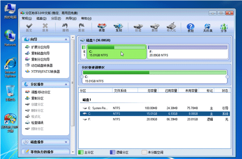This screenshot has width=242, height=159.
Task: Click the grayed 擦除分区 entry
Action: pyautogui.click(x=34, y=129)
